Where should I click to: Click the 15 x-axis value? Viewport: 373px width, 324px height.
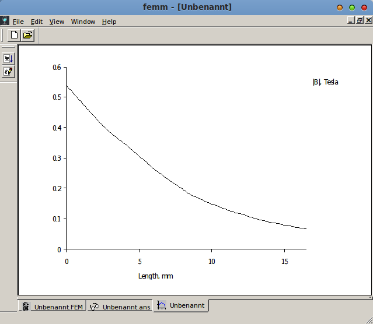[285, 262]
